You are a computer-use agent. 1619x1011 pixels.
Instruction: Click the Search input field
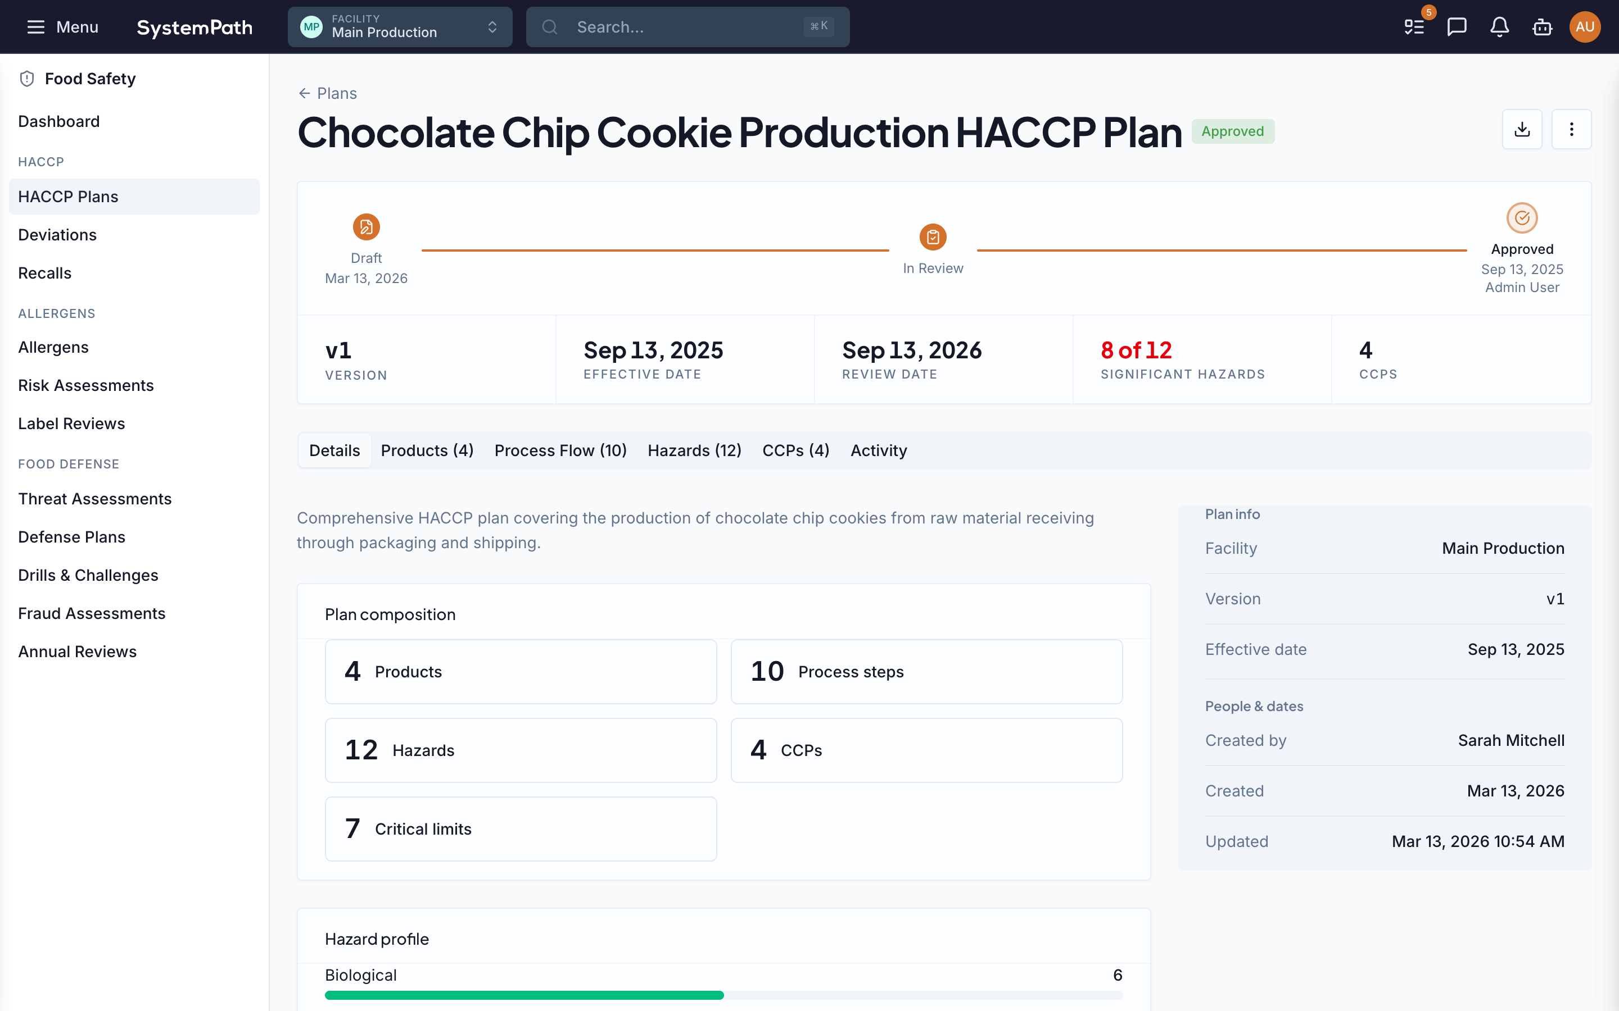[687, 27]
